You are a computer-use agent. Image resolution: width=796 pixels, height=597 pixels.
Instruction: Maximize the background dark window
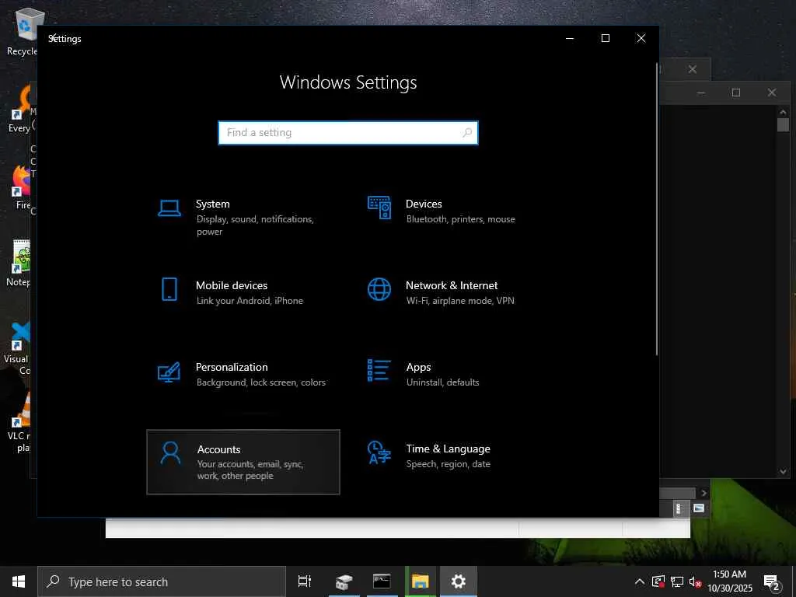(x=736, y=93)
